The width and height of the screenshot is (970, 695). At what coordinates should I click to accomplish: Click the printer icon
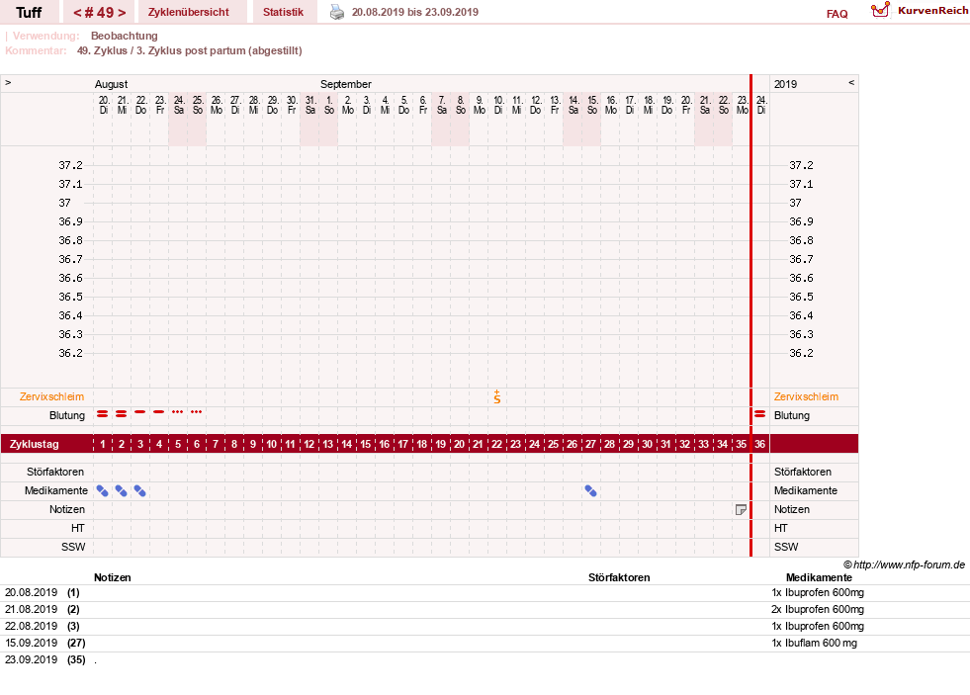click(x=336, y=12)
